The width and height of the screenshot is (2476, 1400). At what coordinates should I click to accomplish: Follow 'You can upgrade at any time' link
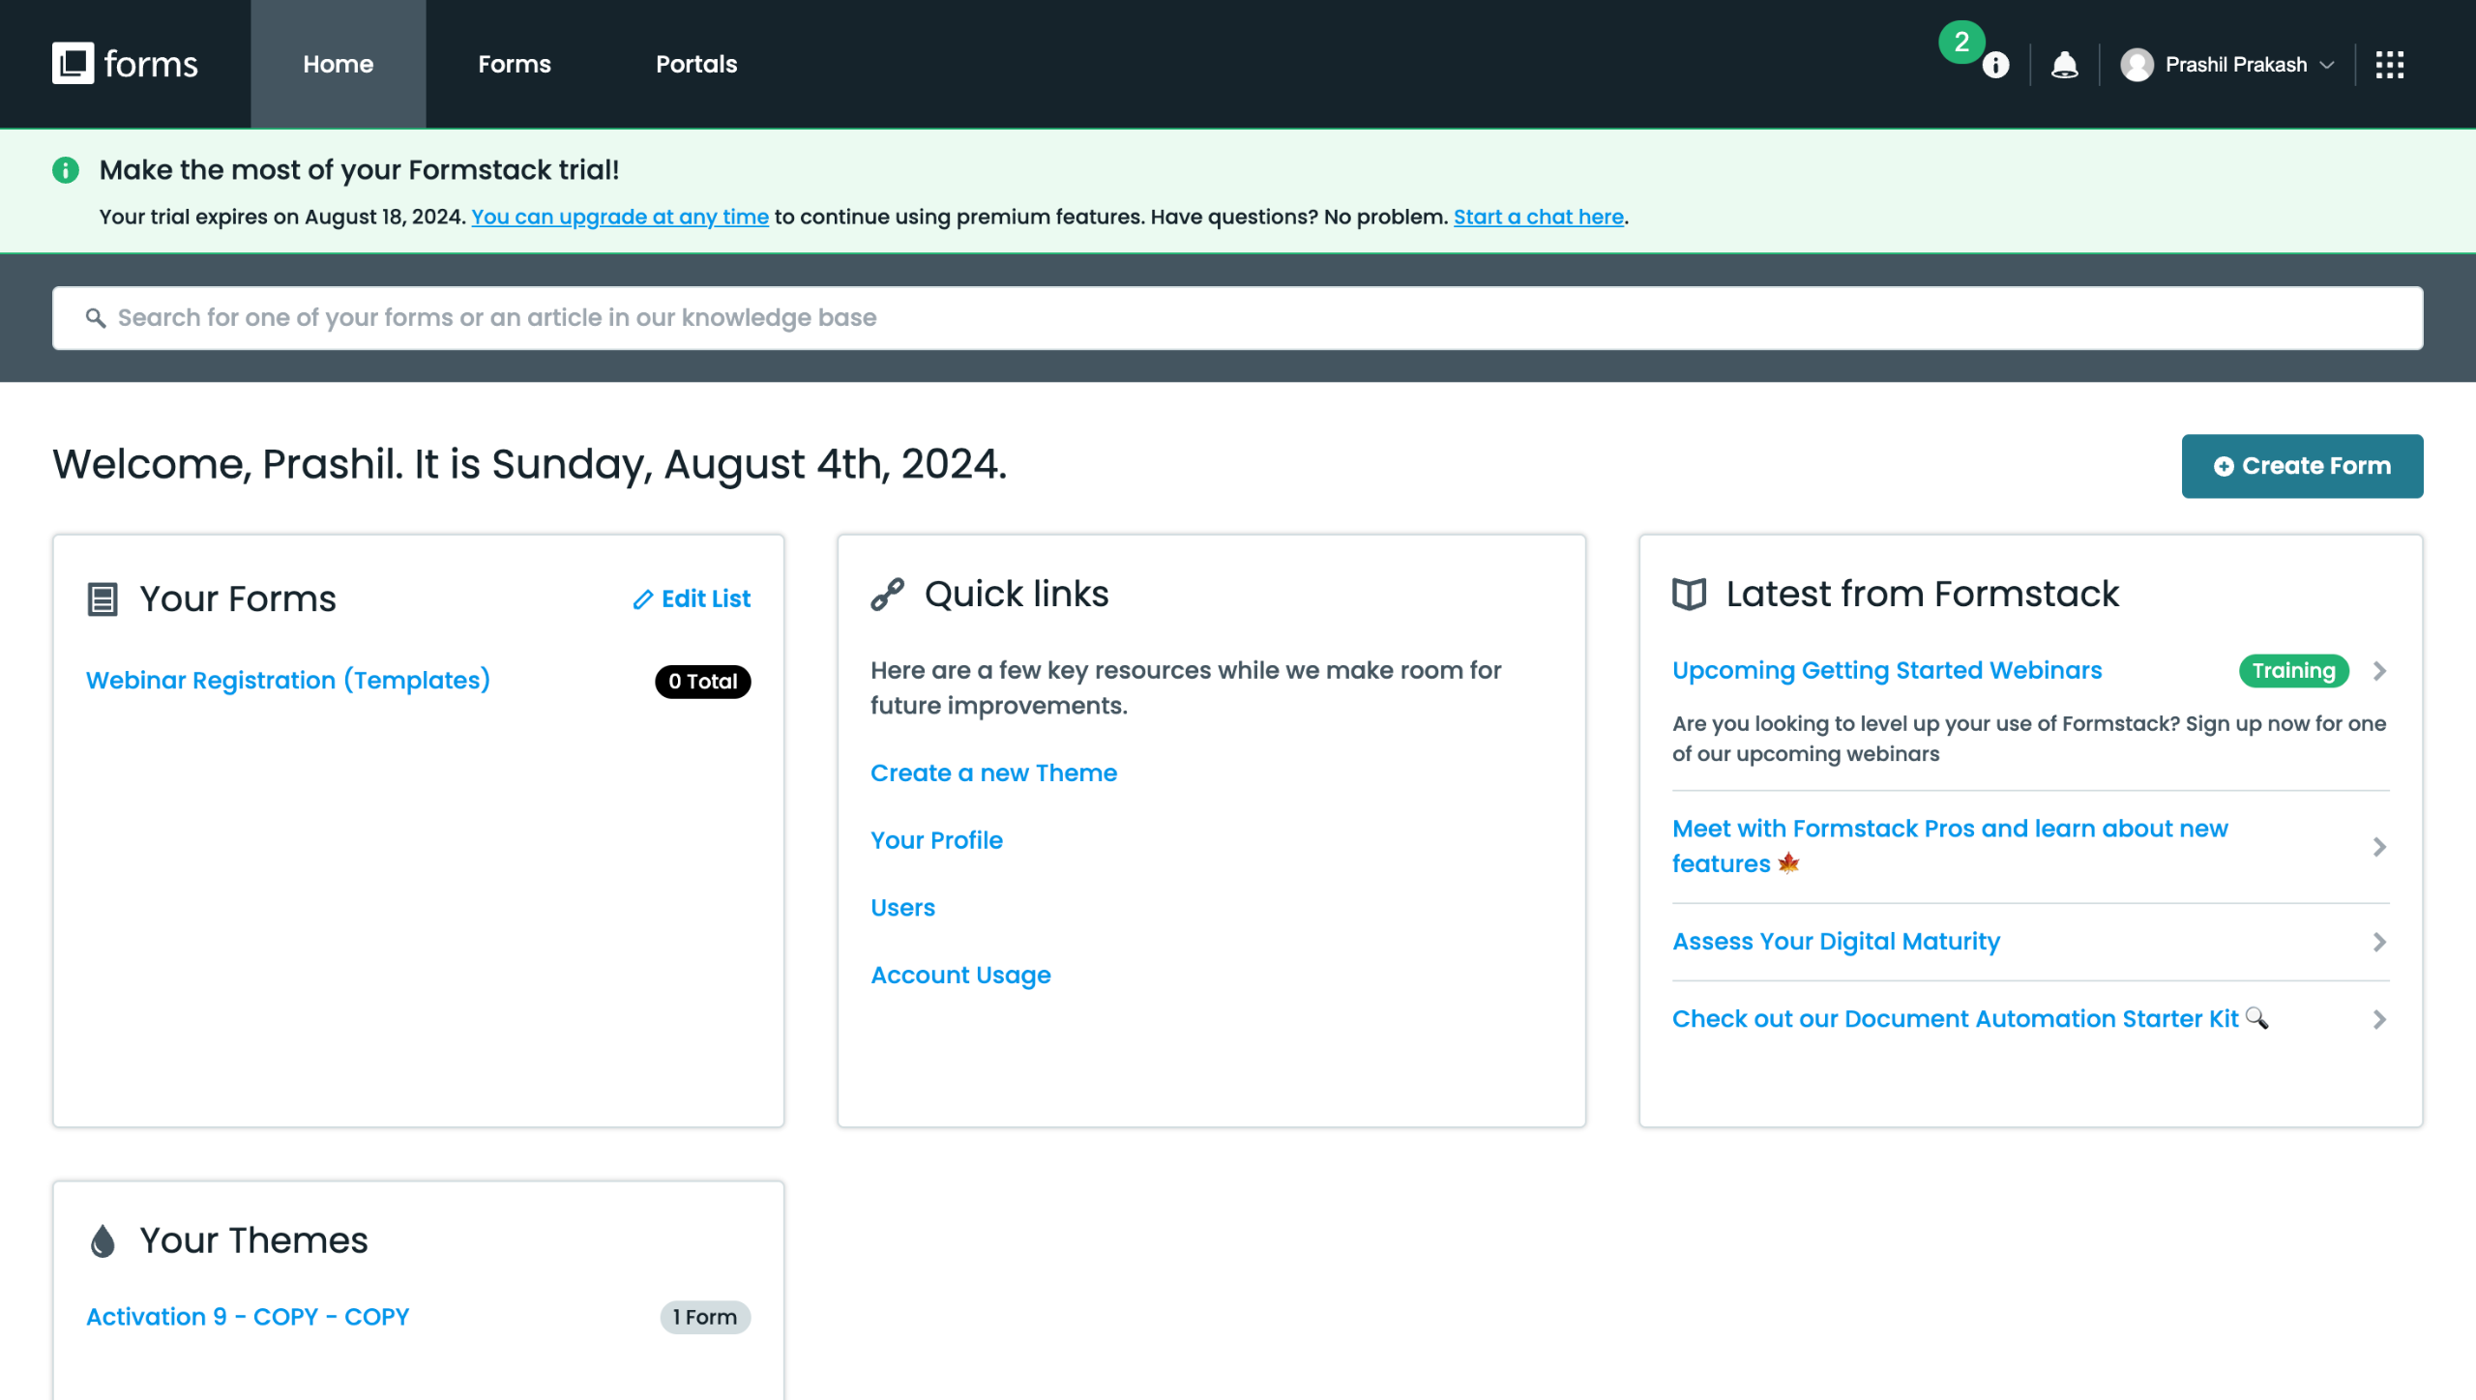620,217
